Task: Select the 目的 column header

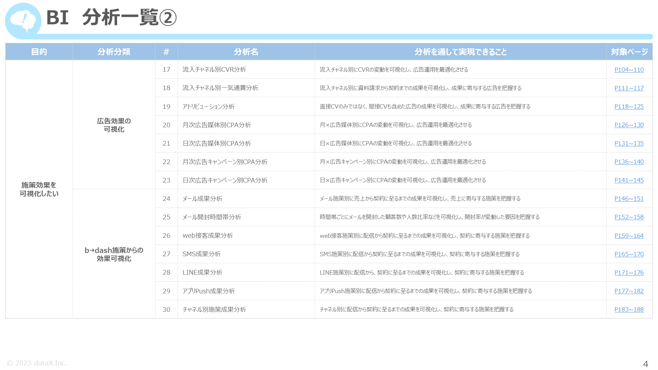Action: (x=39, y=52)
